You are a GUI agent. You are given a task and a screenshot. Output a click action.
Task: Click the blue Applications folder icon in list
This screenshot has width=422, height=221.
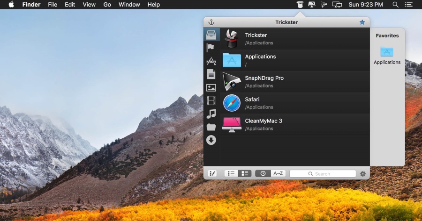(232, 60)
